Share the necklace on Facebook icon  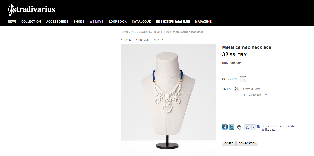[x=225, y=127]
